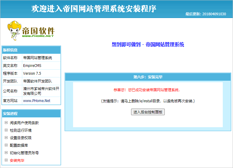The image size is (233, 168).
Task: Click the 版权信息 panel header
Action: click(x=31, y=50)
